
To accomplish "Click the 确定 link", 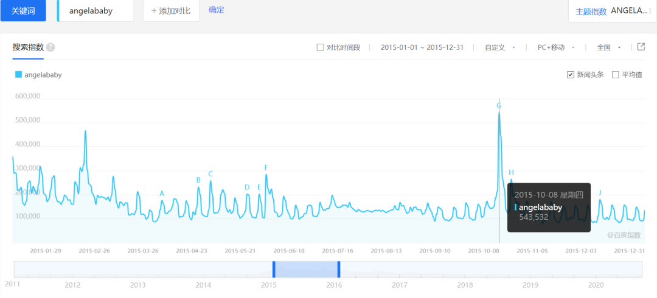I will tap(216, 10).
